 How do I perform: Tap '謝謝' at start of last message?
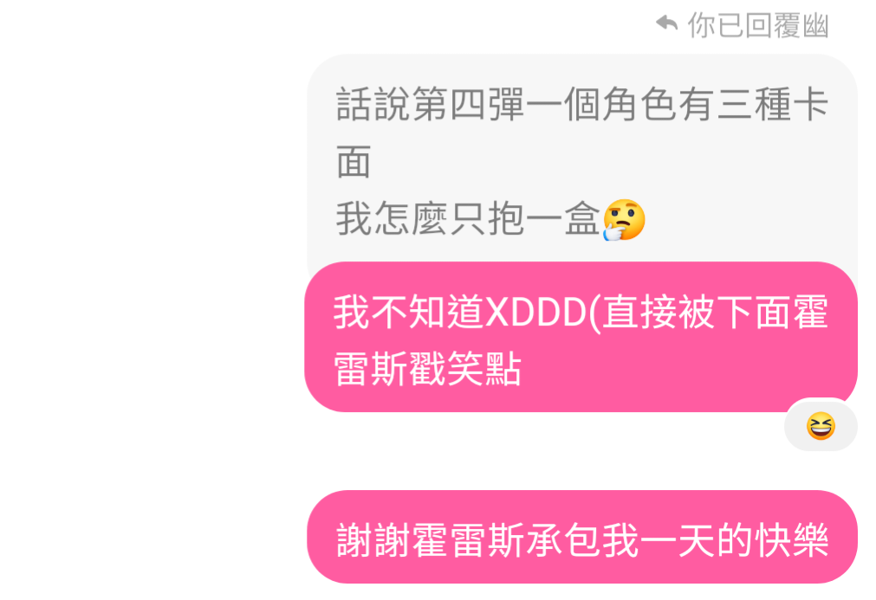pyautogui.click(x=373, y=540)
